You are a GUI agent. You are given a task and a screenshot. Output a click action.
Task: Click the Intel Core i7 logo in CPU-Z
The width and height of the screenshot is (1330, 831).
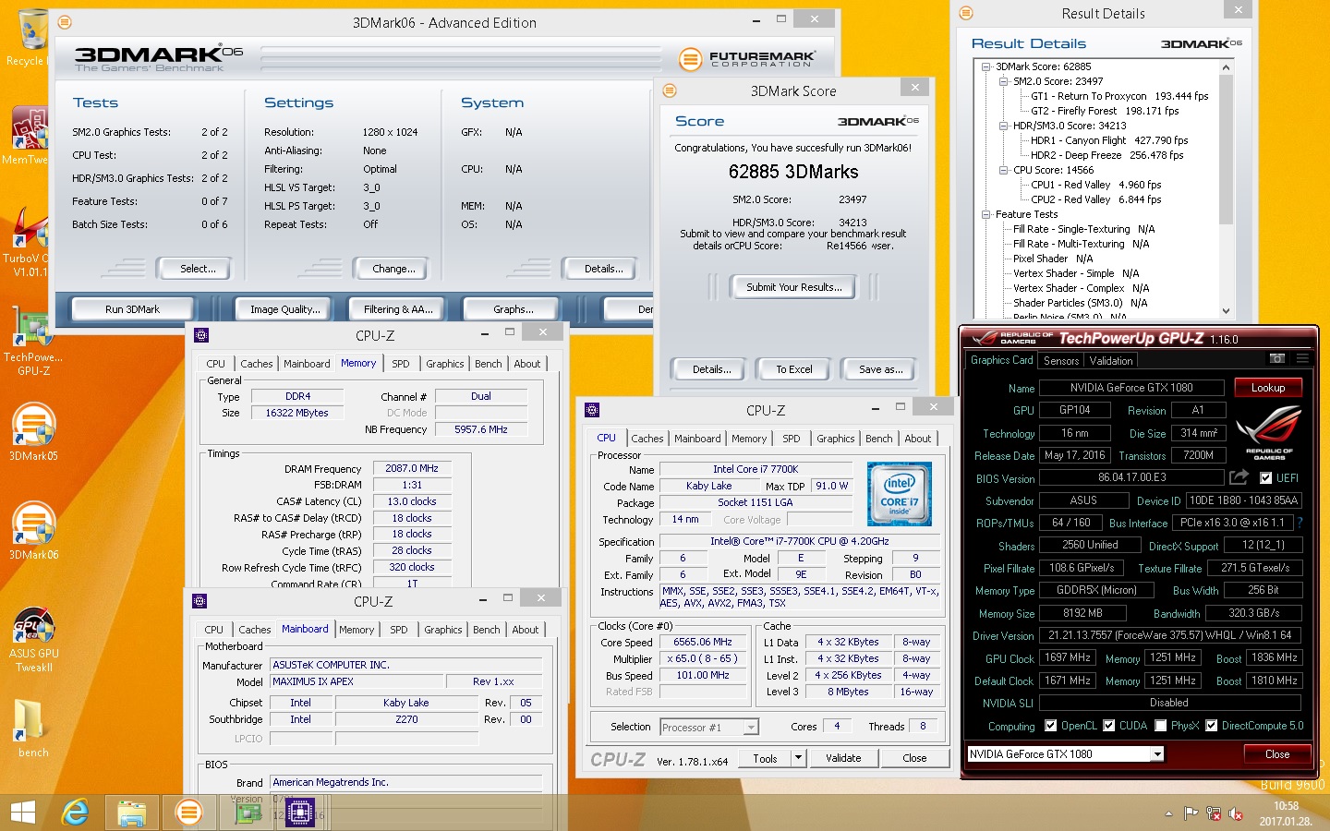(x=900, y=495)
